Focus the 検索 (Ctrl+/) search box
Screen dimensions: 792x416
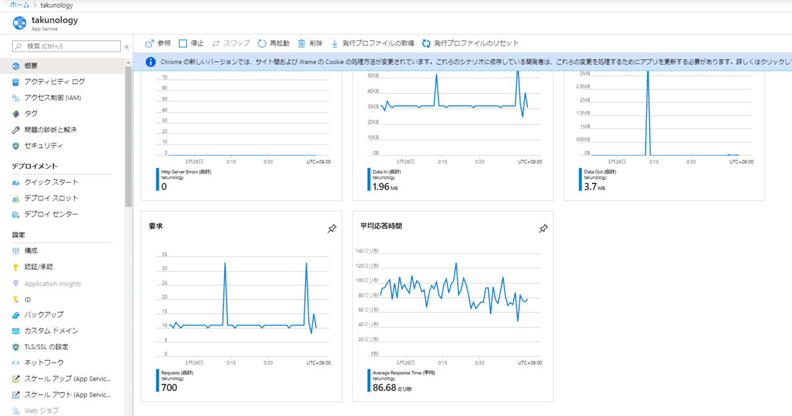pyautogui.click(x=67, y=46)
